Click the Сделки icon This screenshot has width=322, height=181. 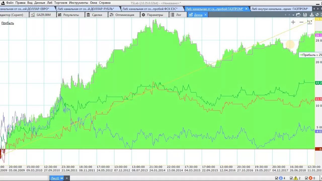[89, 15]
